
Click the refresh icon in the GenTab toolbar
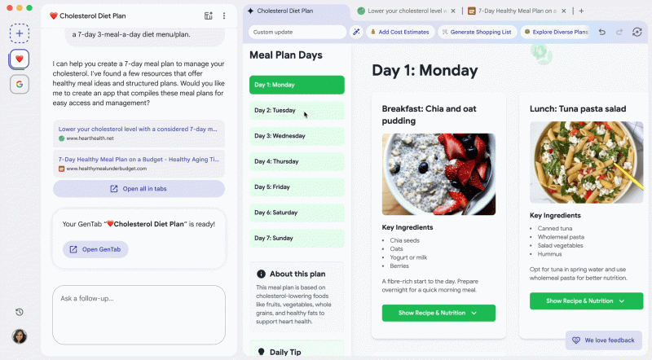click(637, 32)
